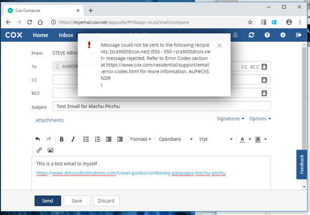Insert a hyperlink with link icon
Viewport: 310px width, 215px height.
(39, 151)
